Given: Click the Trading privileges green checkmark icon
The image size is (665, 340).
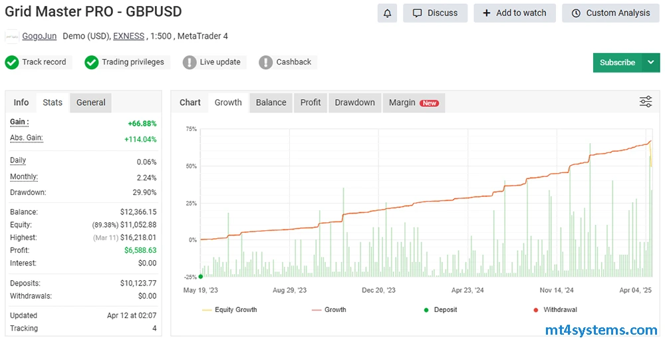Looking at the screenshot, I should (92, 63).
